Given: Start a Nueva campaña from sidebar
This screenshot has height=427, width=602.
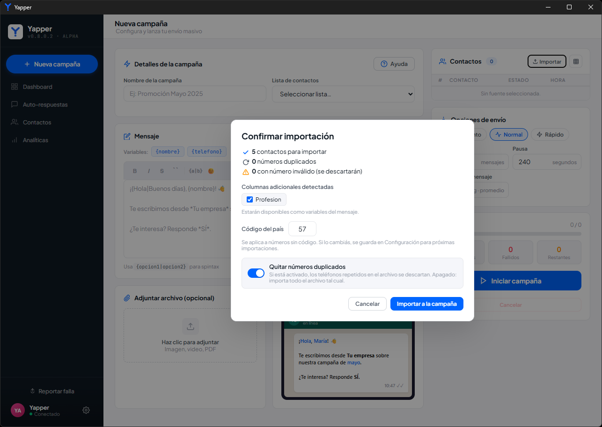Looking at the screenshot, I should (x=52, y=64).
